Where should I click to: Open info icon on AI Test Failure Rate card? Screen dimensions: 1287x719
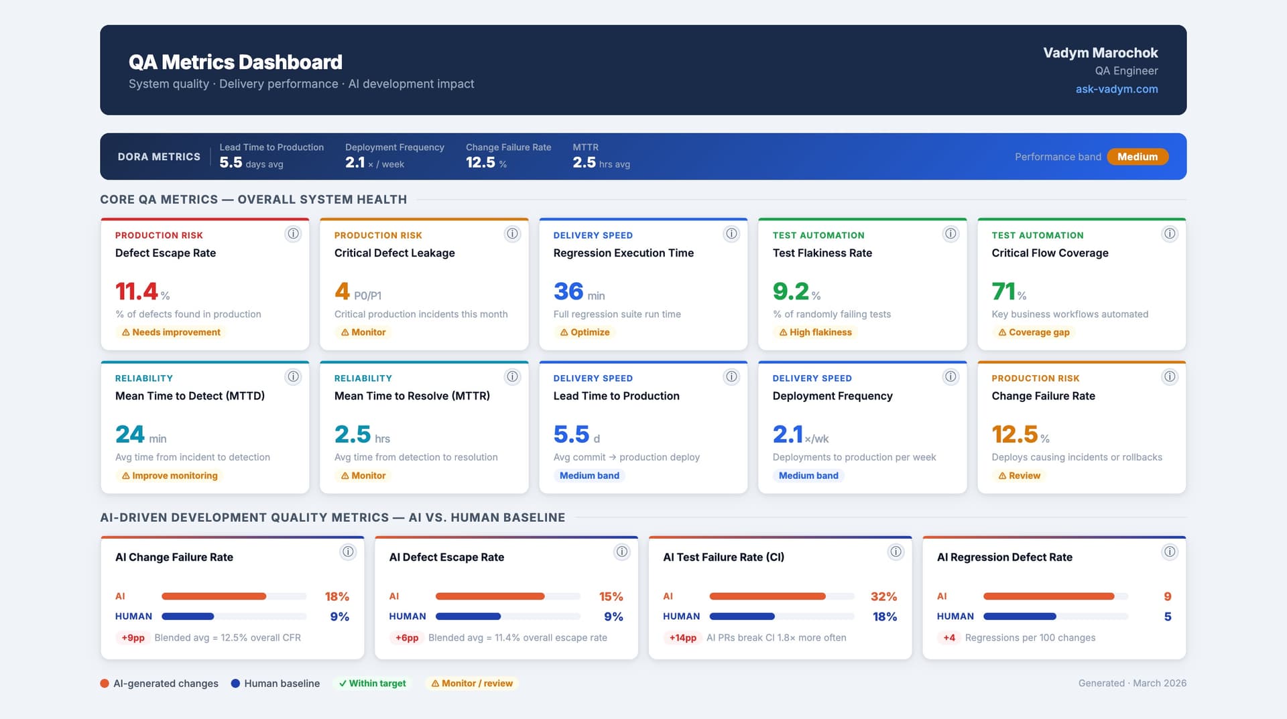coord(896,552)
